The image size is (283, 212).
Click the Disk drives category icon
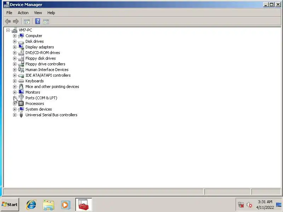tap(21, 42)
